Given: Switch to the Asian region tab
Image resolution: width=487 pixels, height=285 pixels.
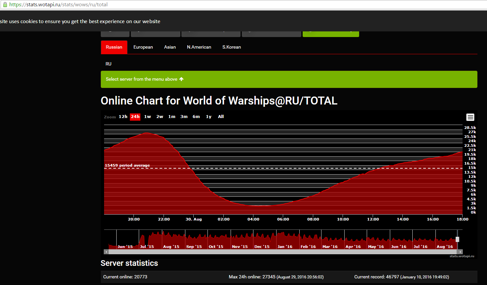Looking at the screenshot, I should tap(170, 47).
